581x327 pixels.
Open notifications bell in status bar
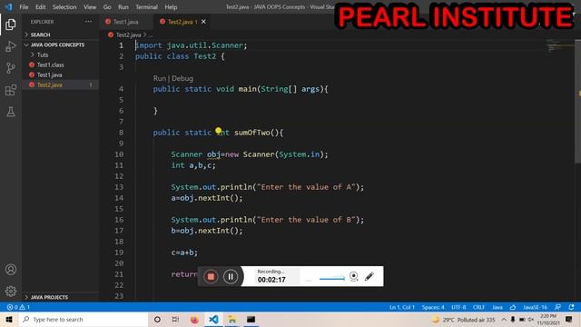coord(571,307)
